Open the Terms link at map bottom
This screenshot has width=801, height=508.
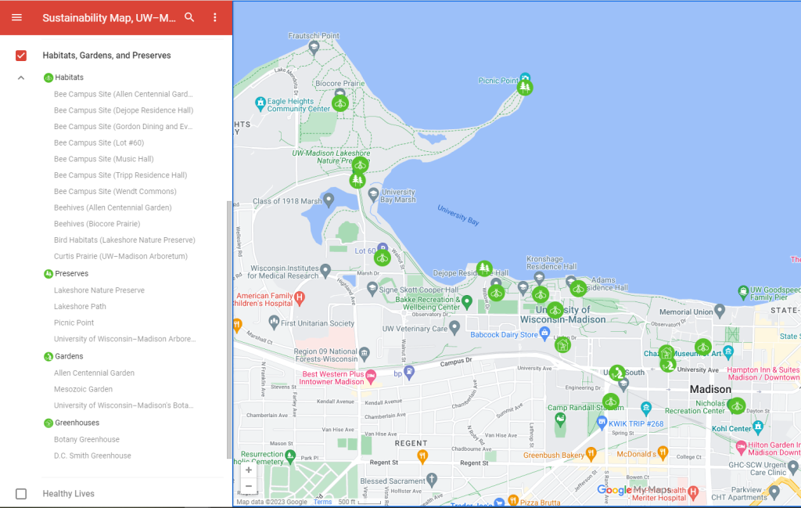[322, 502]
